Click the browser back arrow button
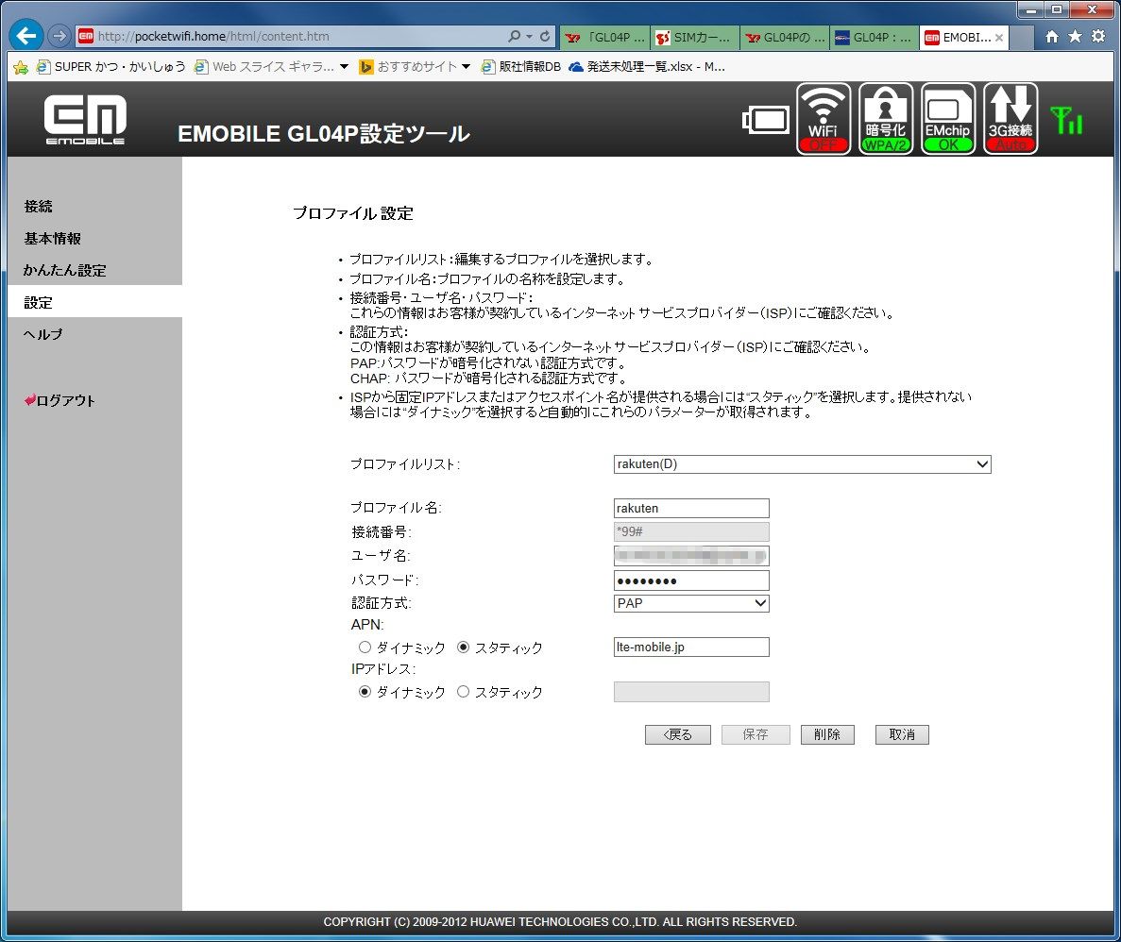This screenshot has height=942, width=1121. pos(26,35)
